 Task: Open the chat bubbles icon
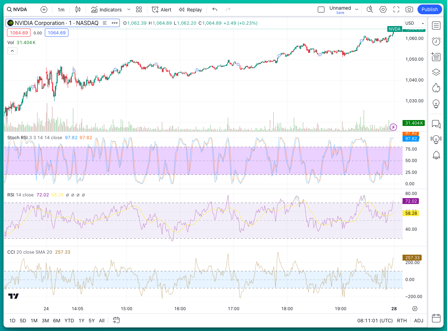pyautogui.click(x=436, y=124)
